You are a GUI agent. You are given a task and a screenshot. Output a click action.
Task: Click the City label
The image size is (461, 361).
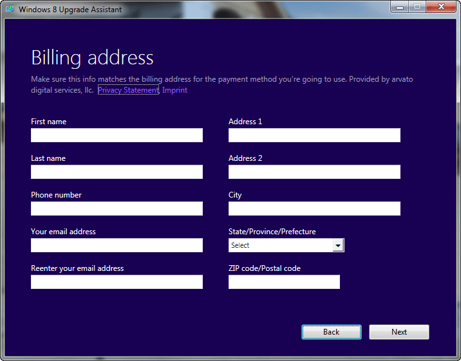click(x=235, y=196)
